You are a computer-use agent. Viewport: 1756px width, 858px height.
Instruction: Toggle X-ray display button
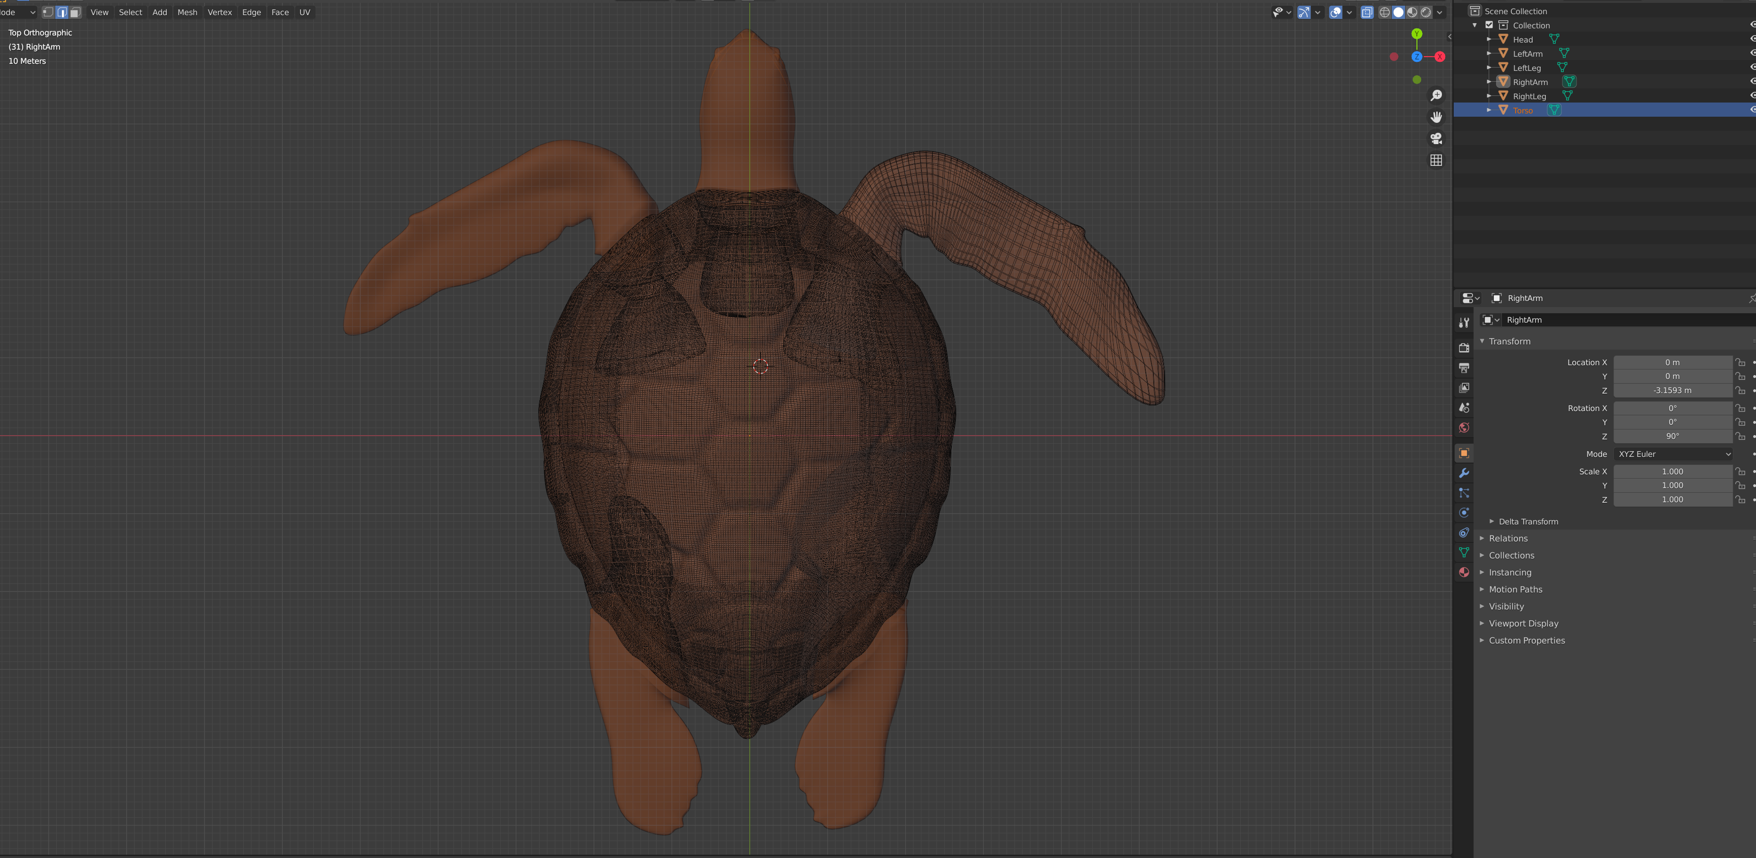(x=1367, y=12)
